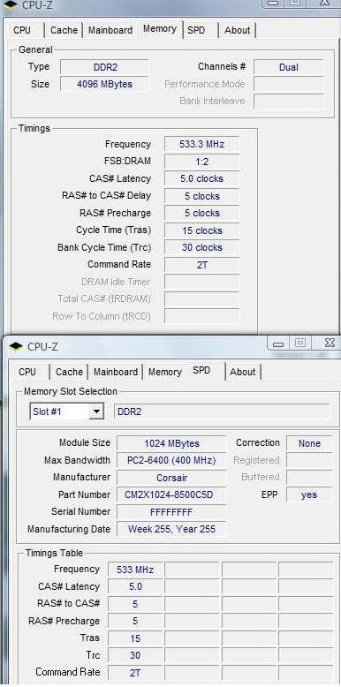Click the 533 MHz Timings Table frequency cell
The width and height of the screenshot is (341, 687).
[135, 570]
